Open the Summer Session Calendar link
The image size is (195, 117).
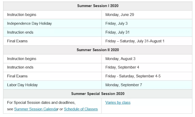(x=36, y=109)
